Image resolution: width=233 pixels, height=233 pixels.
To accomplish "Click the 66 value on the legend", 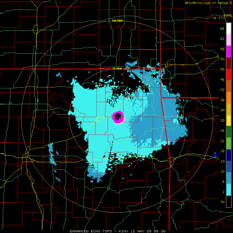I will pyautogui.click(x=222, y=28).
